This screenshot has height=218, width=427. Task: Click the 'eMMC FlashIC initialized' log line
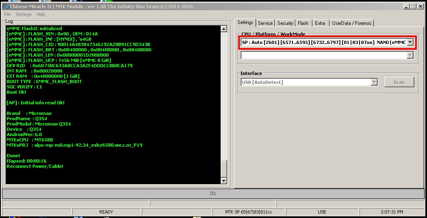(34, 29)
